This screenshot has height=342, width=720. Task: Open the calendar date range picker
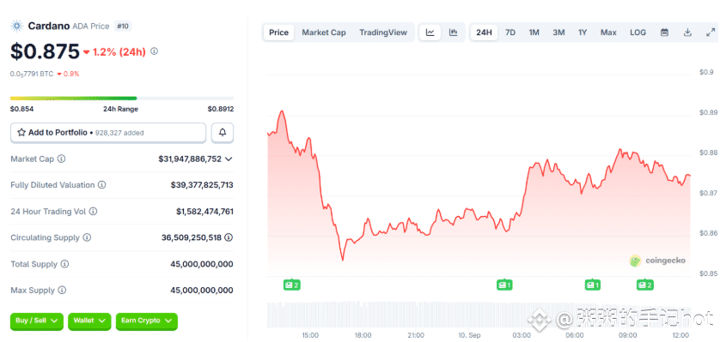pyautogui.click(x=664, y=33)
